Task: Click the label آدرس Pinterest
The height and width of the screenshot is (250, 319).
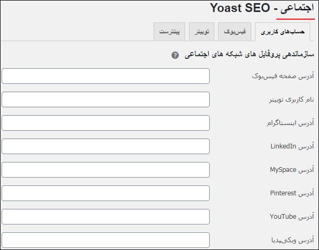Action: tap(292, 193)
